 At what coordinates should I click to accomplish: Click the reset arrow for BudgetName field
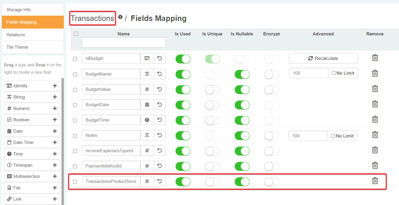[x=160, y=74]
